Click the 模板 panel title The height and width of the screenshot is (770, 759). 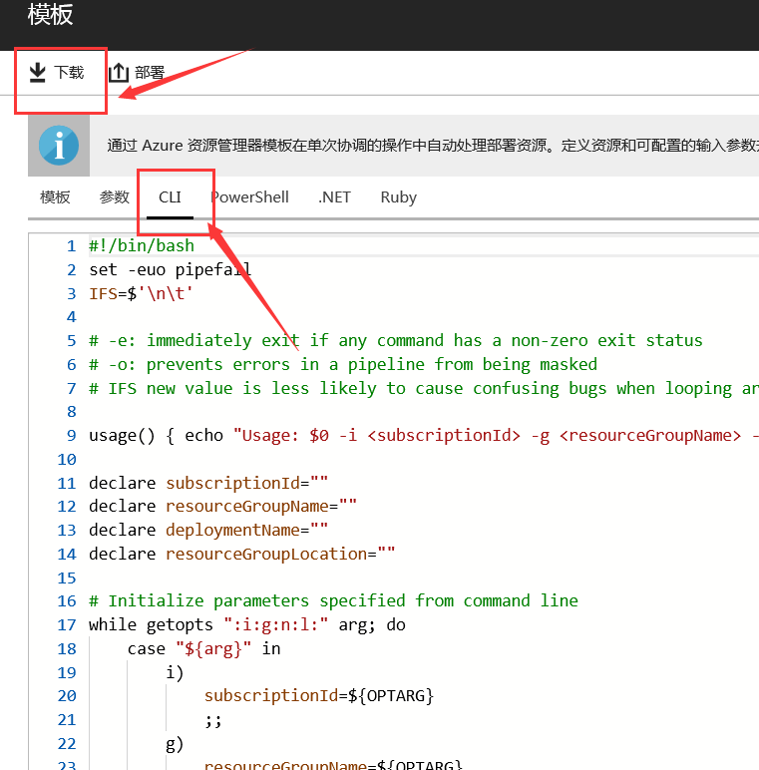[51, 15]
